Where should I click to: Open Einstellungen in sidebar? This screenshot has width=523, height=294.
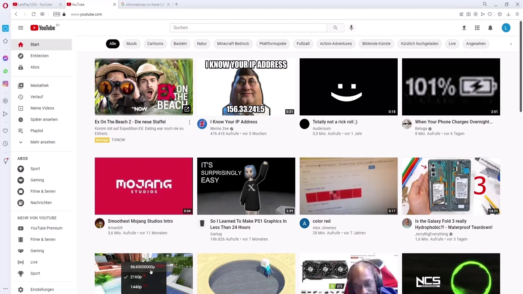point(41,289)
